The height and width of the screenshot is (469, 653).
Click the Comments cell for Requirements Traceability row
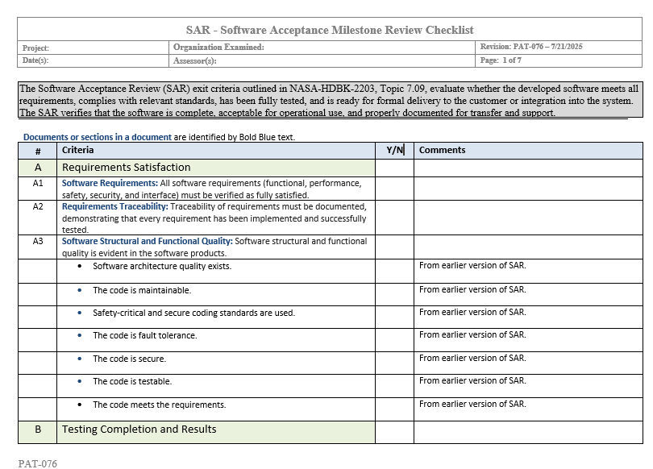click(528, 218)
